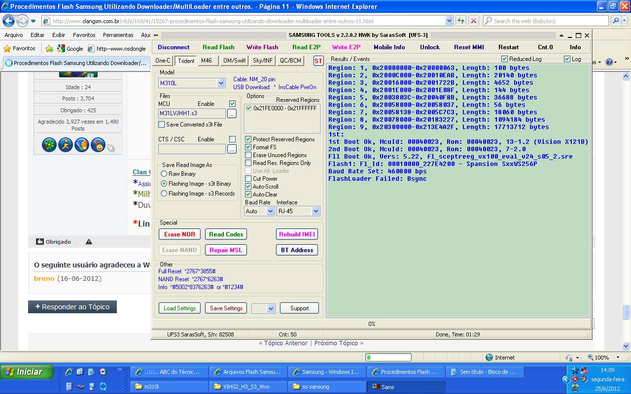This screenshot has width=631, height=394.
Task: Open the IE recent pages dropdown arrow
Action: click(x=33, y=21)
